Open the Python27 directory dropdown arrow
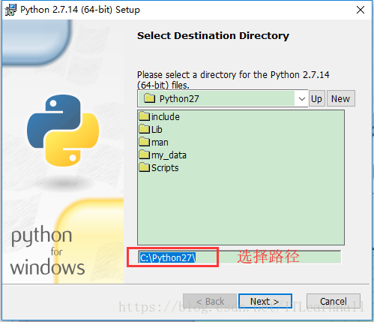Viewport: 374px width, 322px height. pyautogui.click(x=301, y=99)
